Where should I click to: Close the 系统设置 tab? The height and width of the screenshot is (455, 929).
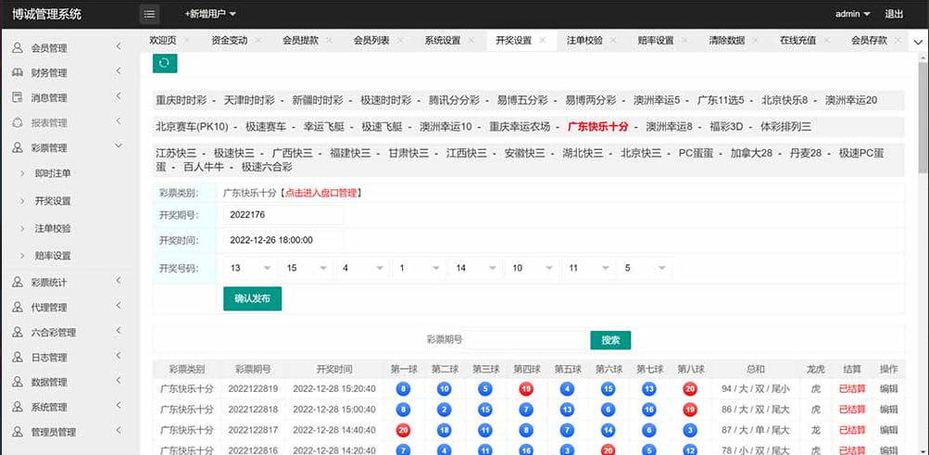click(471, 40)
